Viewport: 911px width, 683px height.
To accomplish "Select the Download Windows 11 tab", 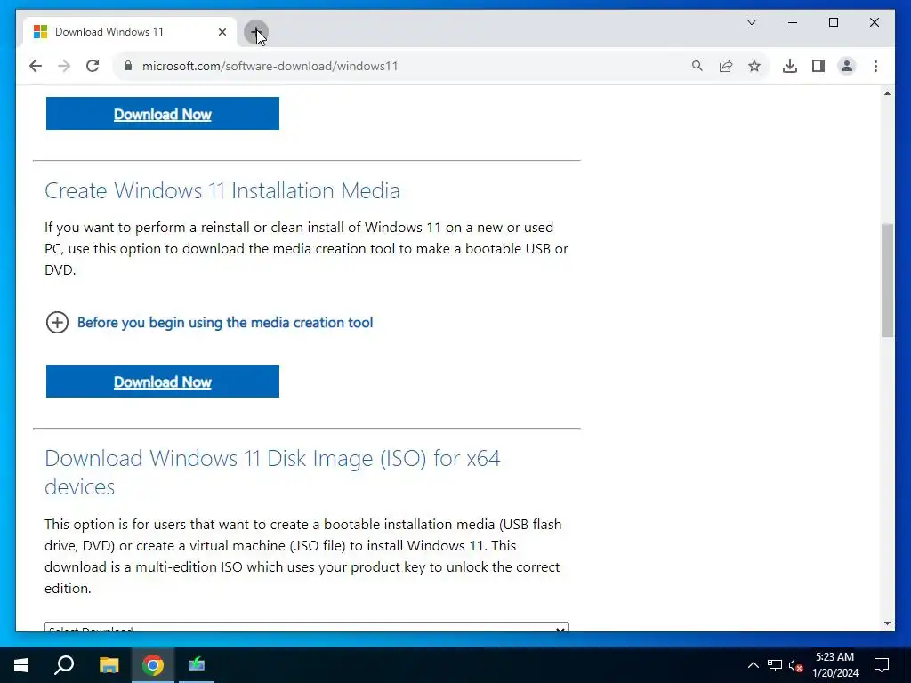I will click(x=130, y=32).
